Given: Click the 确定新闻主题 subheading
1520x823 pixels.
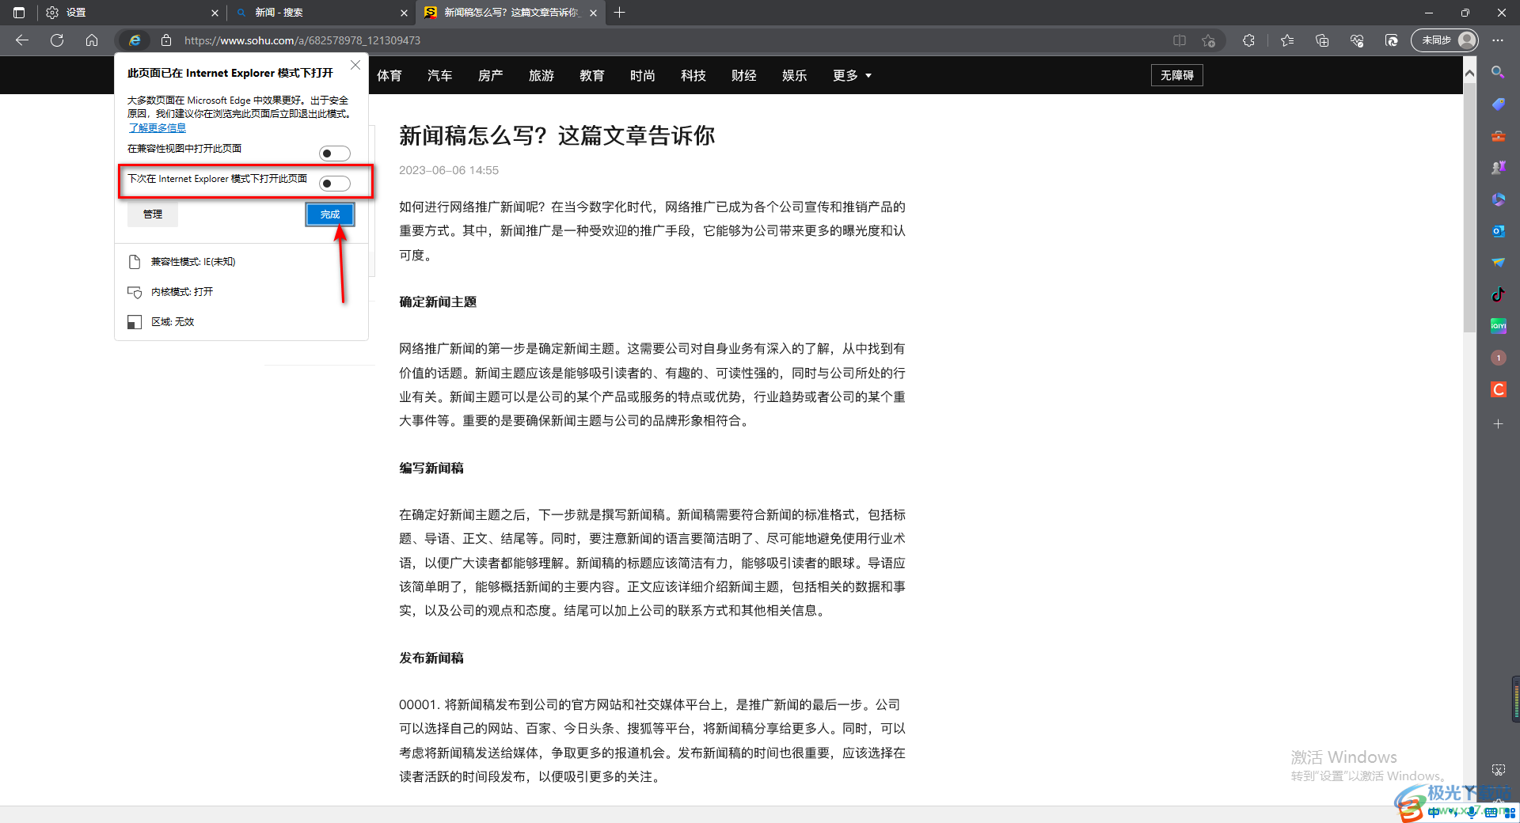Looking at the screenshot, I should coord(438,302).
